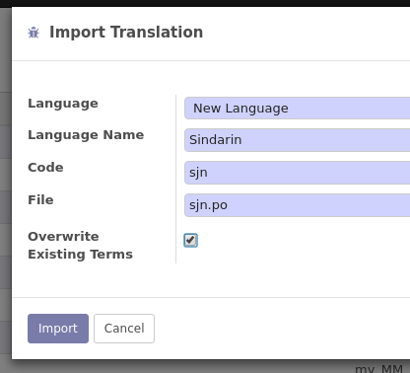This screenshot has width=410, height=373.
Task: Edit the Language Name field containing Sindarin
Action: (297, 140)
